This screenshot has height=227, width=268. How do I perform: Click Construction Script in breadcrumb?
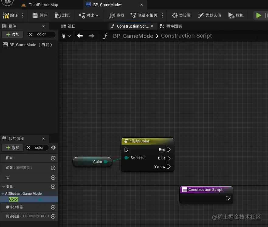187,36
